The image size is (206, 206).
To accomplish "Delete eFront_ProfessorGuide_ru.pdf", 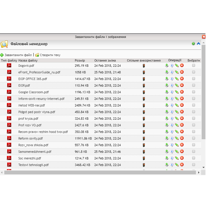I will [x=182, y=72].
